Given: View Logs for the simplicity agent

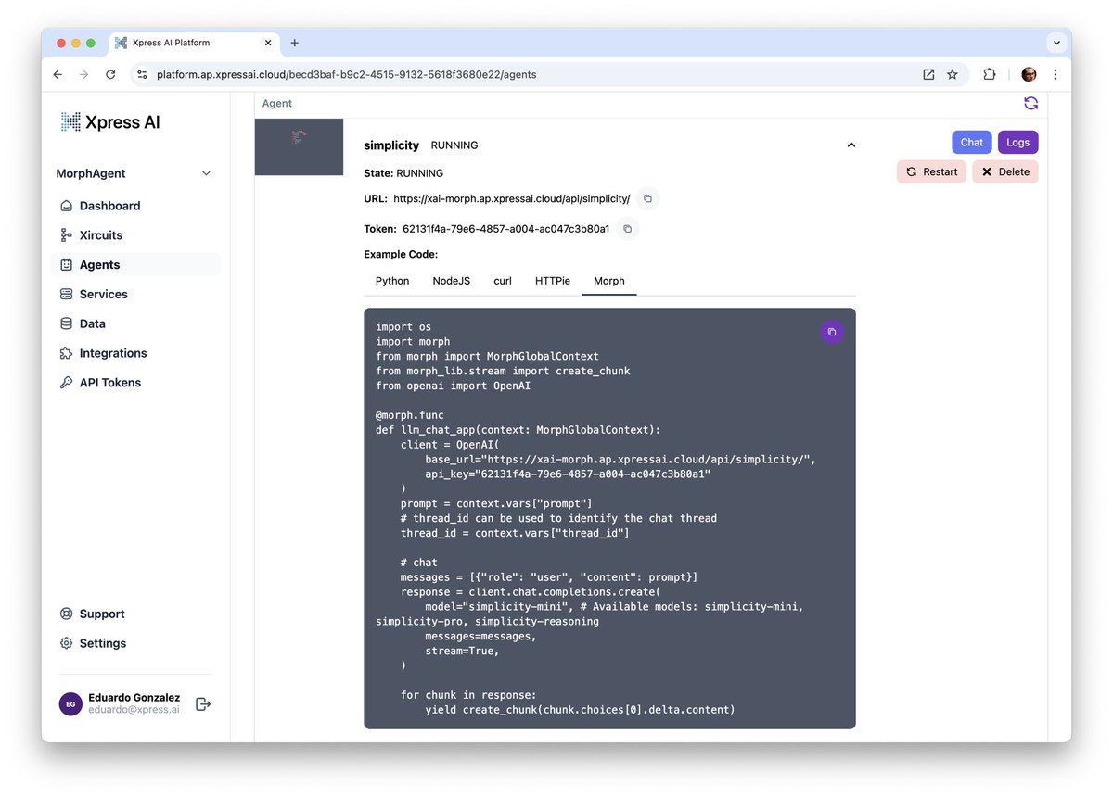Looking at the screenshot, I should [1018, 143].
